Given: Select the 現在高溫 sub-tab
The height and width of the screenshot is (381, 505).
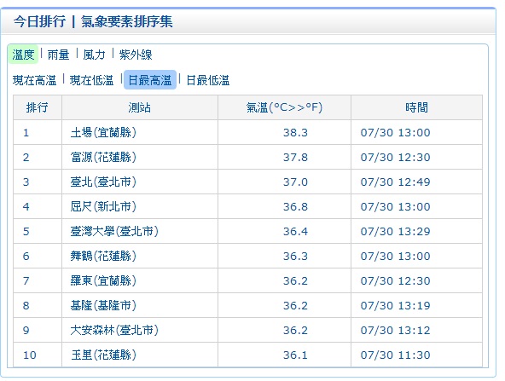Looking at the screenshot, I should (x=34, y=80).
